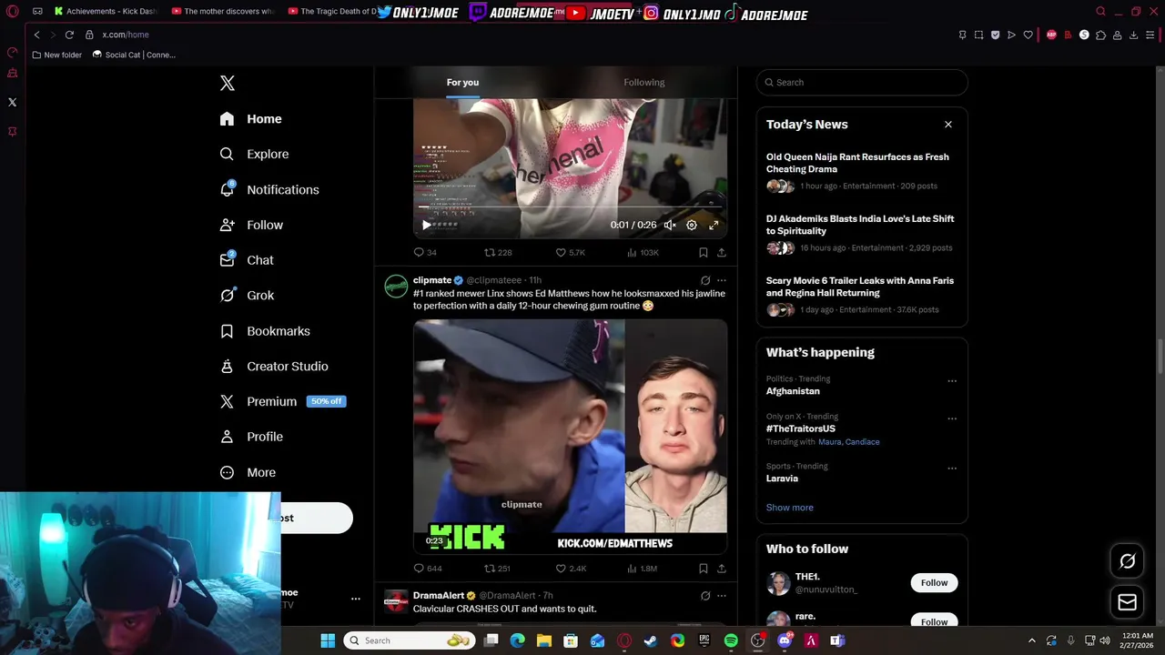Open the Achievements - Kick Dashboard tab

point(105,12)
